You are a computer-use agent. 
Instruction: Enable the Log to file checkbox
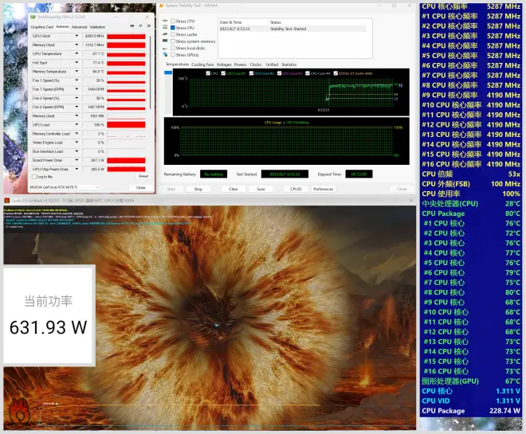(34, 176)
